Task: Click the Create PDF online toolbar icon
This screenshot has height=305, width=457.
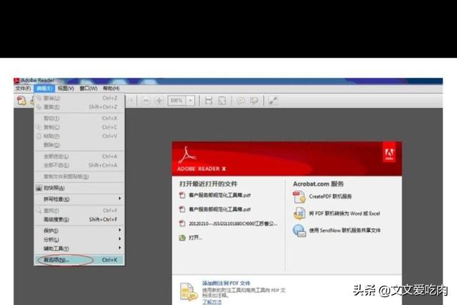Action: (21, 101)
